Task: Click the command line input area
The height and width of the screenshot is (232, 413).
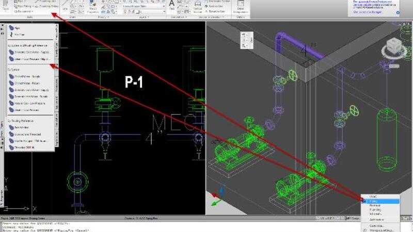Action: click(x=155, y=229)
